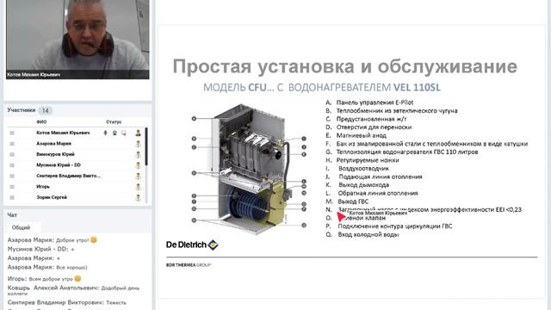Screen dimensions: 551x310
Task: Click screen share icon in Котов Михаил Юрьевич row
Action: pyautogui.click(x=124, y=133)
